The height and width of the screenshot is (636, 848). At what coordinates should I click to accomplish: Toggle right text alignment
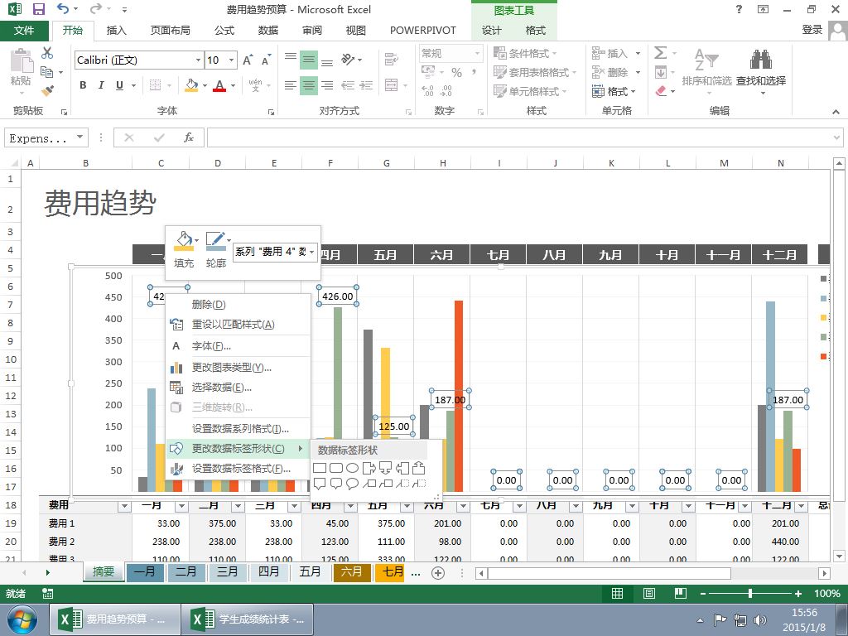click(x=326, y=85)
